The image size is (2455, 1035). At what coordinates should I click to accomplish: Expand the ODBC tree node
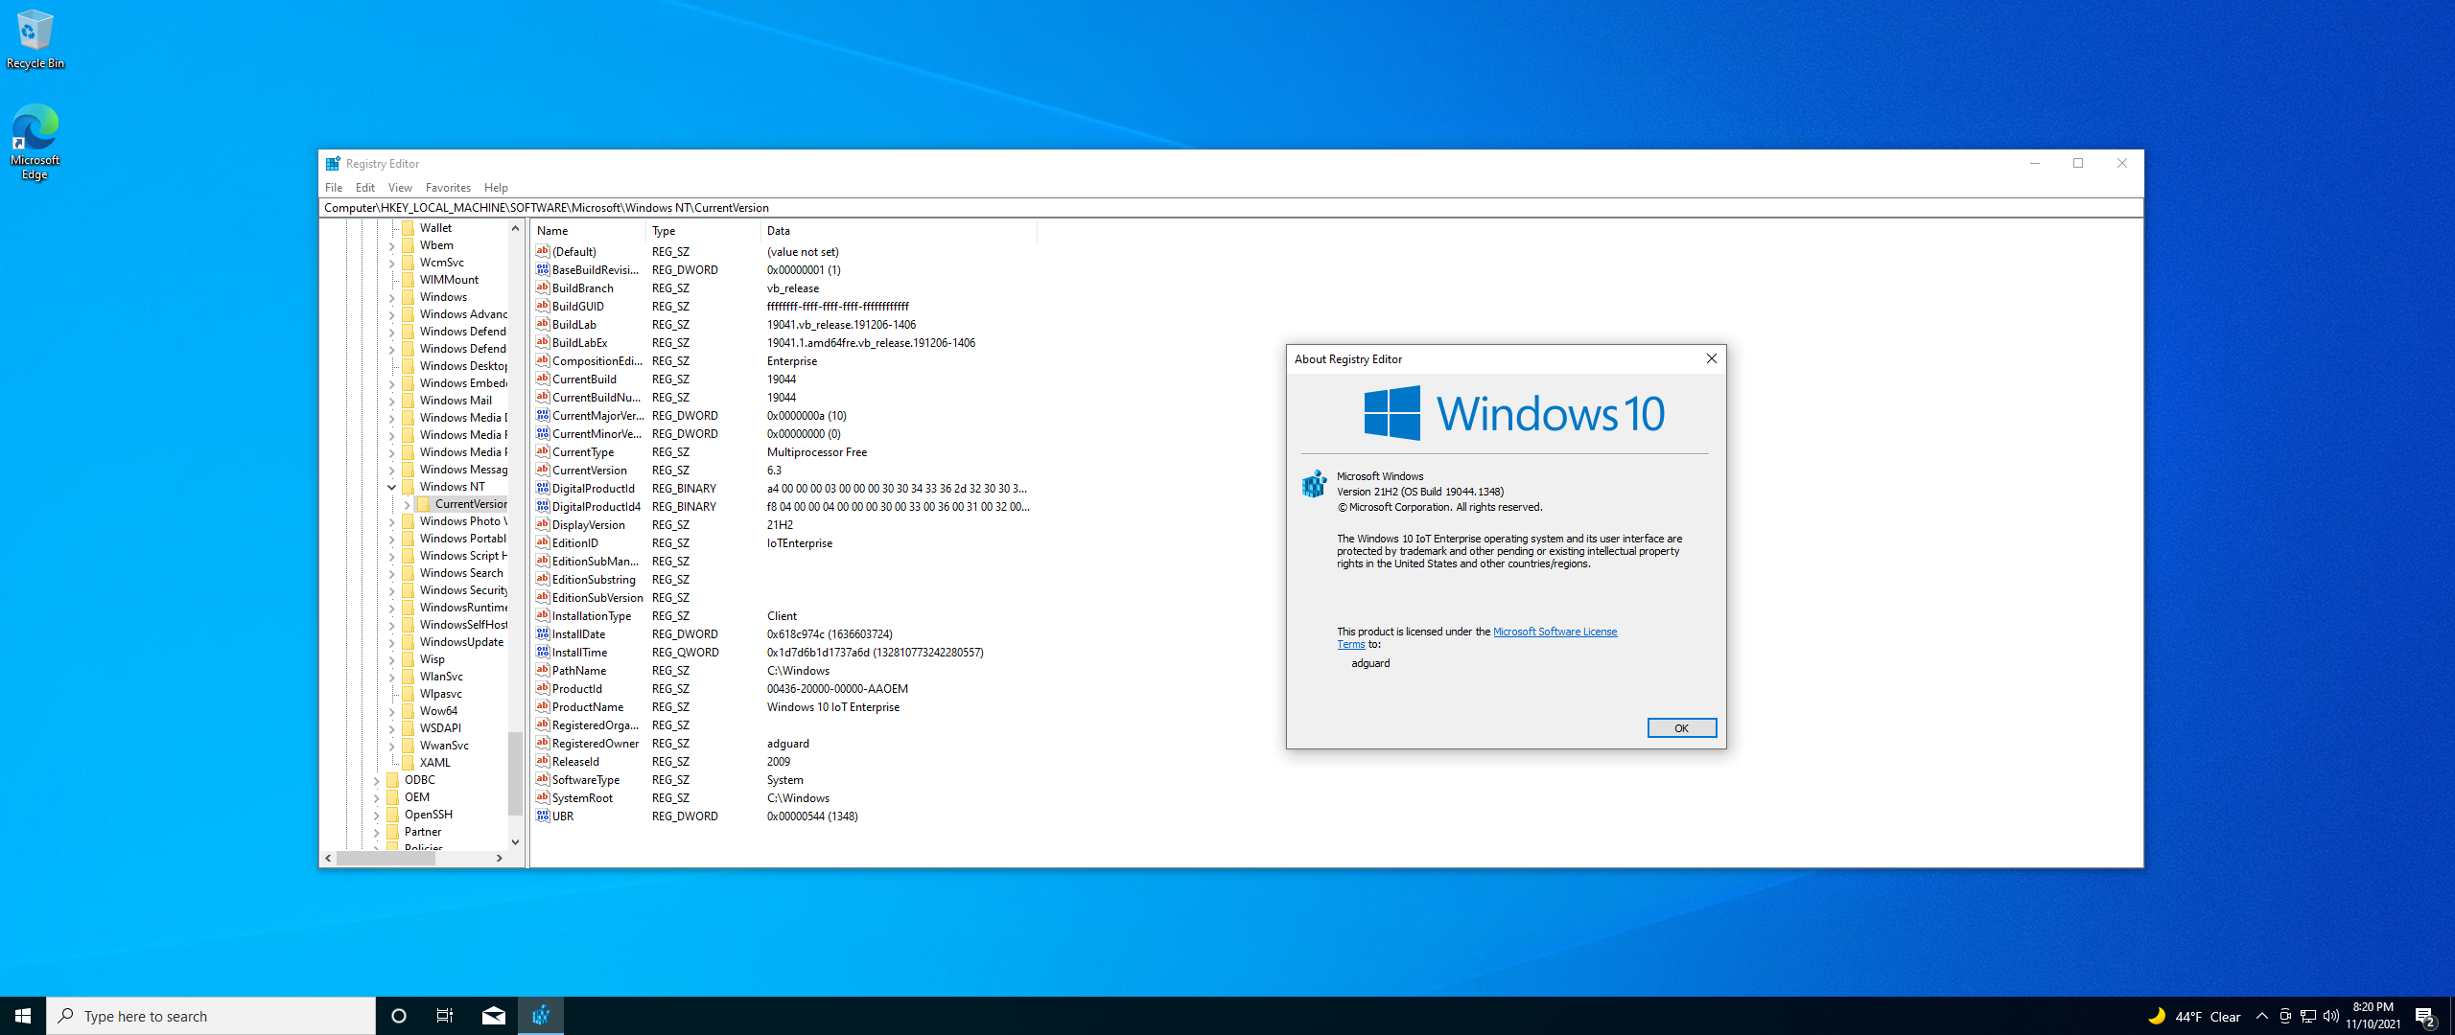click(x=377, y=780)
